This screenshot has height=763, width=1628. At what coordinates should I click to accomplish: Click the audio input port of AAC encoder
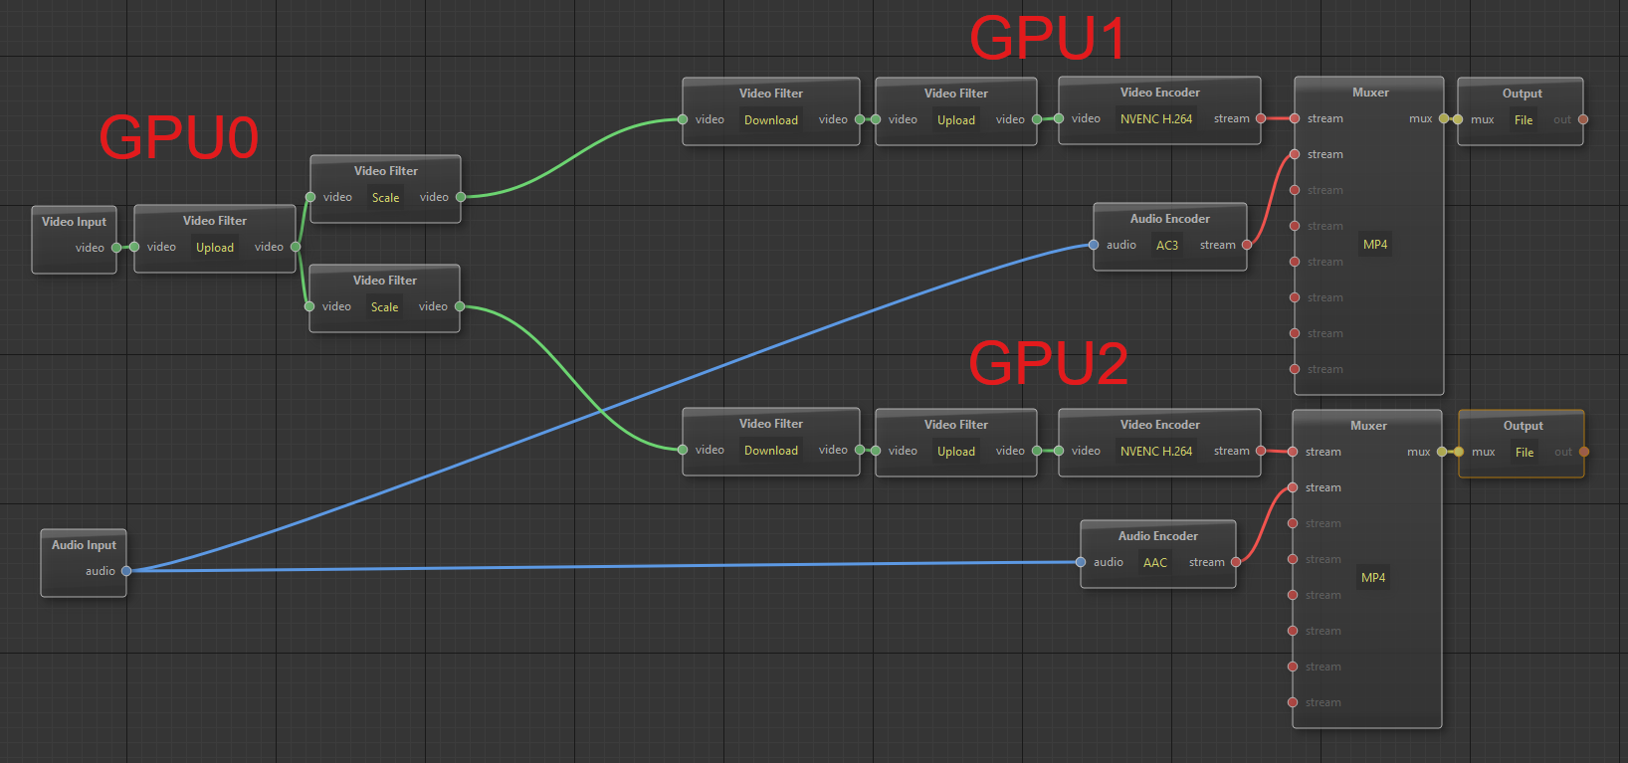point(1081,562)
